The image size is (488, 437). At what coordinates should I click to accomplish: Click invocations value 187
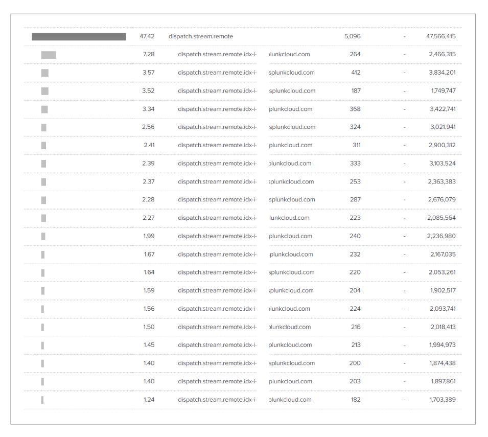point(356,90)
